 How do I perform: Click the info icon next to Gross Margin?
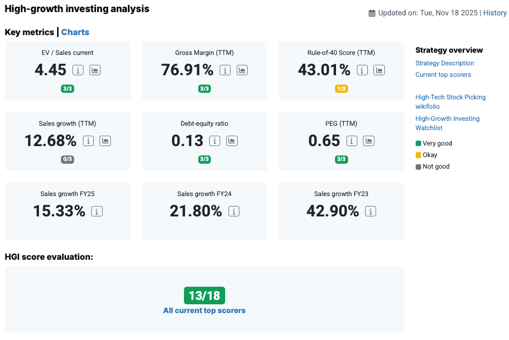click(x=225, y=70)
